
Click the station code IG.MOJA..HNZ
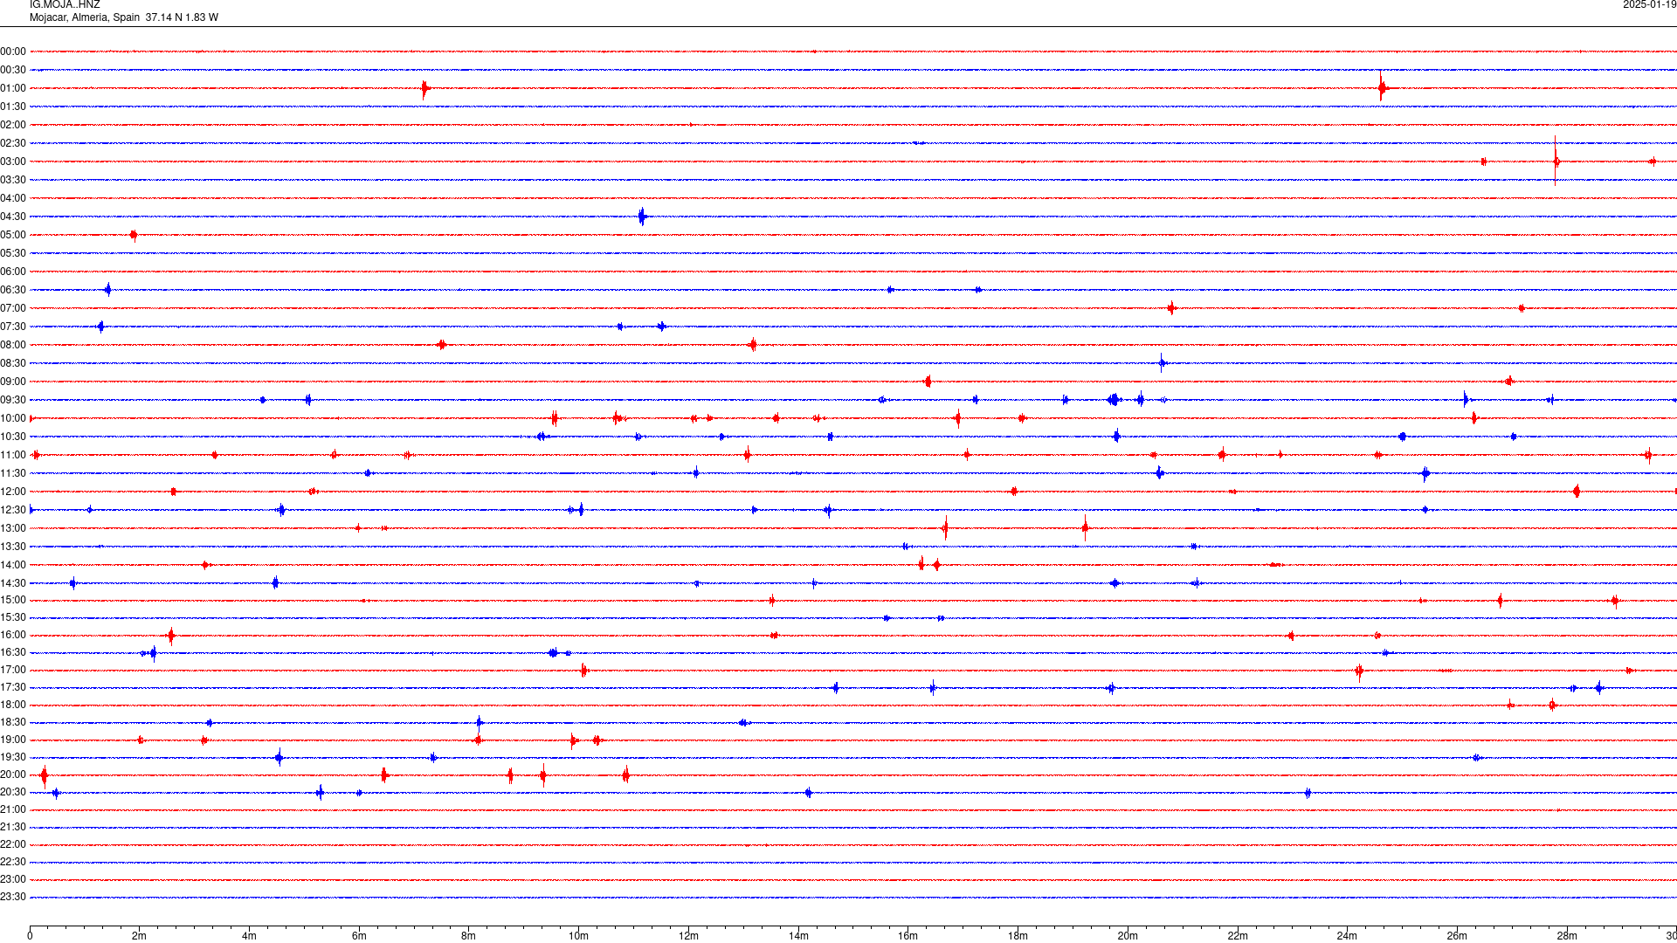[65, 5]
